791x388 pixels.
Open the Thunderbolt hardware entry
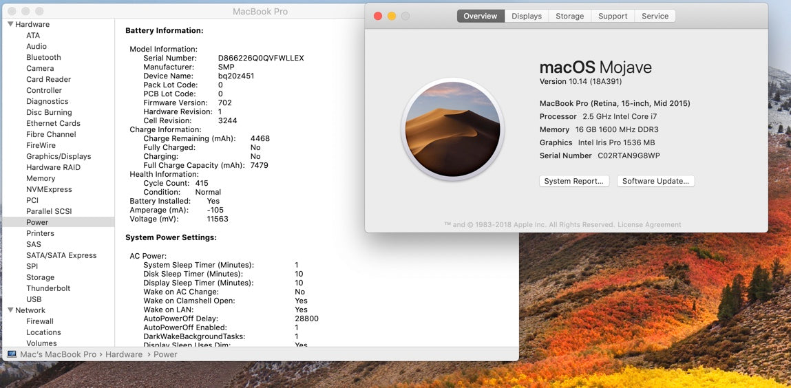click(x=48, y=288)
